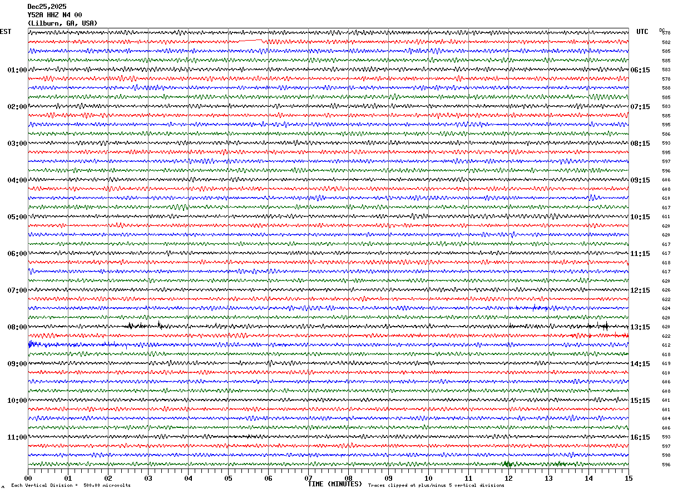
Task: Click minute marker 14 on time axis
Action: coord(588,478)
